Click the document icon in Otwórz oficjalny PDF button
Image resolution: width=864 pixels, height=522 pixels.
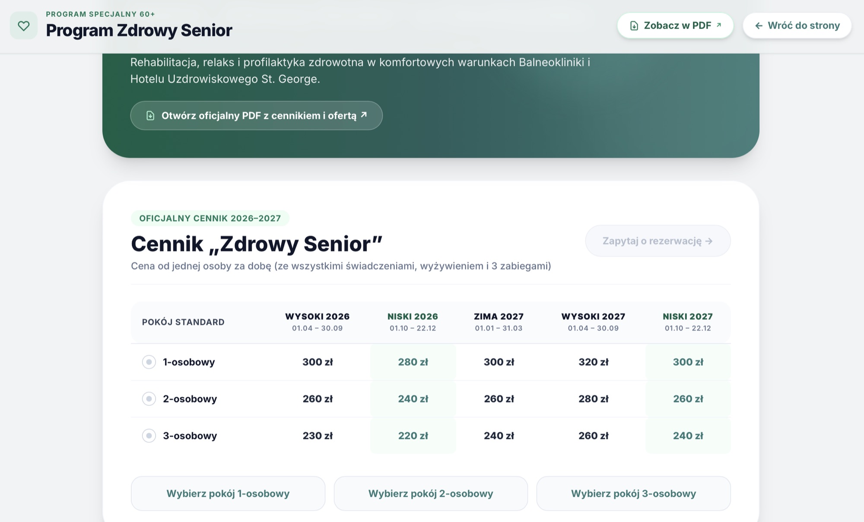(x=150, y=115)
